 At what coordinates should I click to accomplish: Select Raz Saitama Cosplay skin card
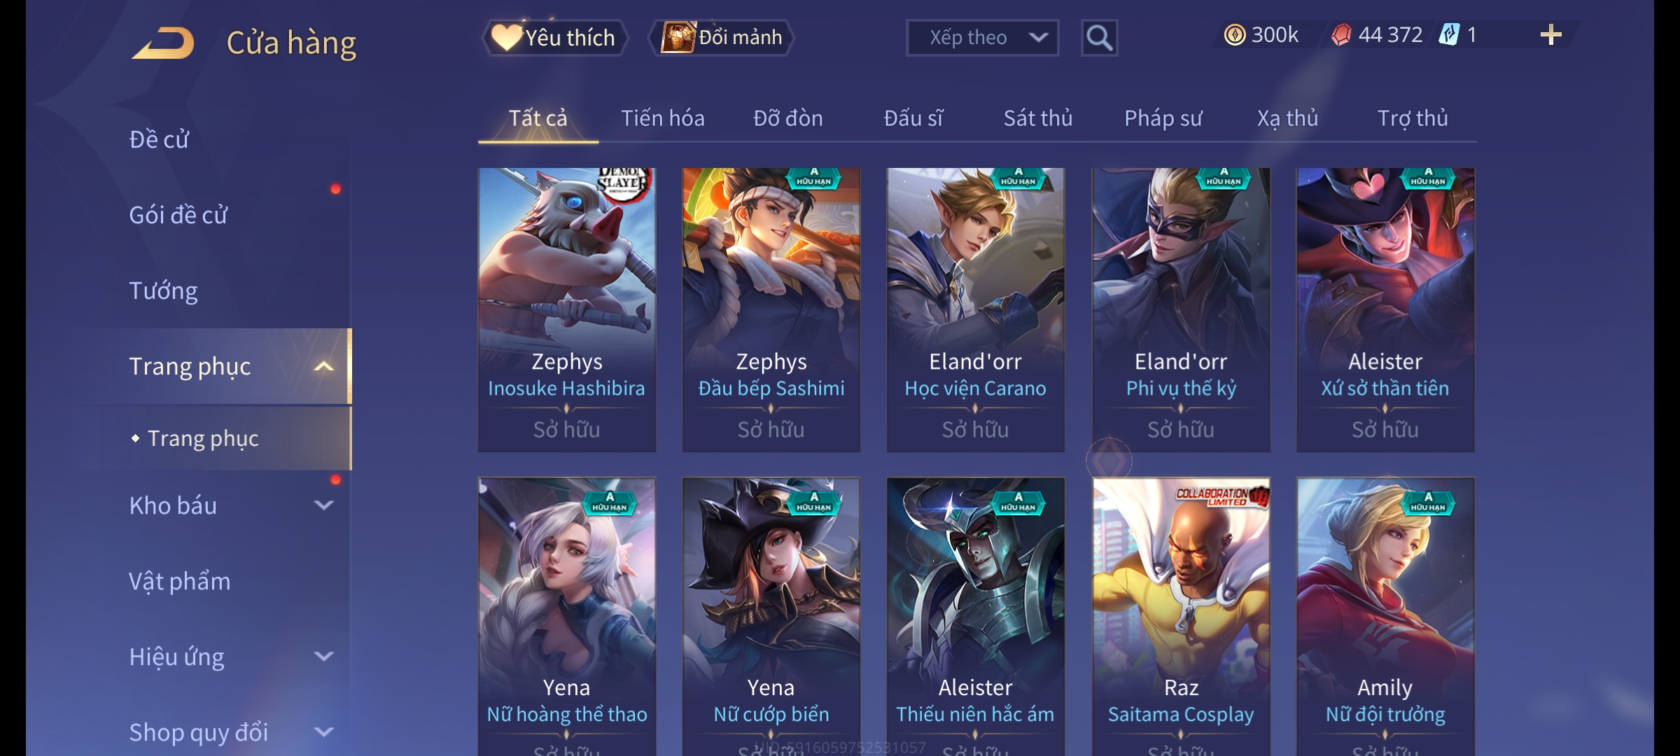(x=1181, y=616)
